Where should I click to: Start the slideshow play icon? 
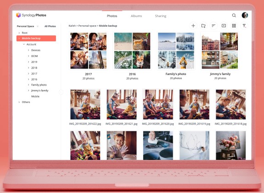(x=224, y=26)
